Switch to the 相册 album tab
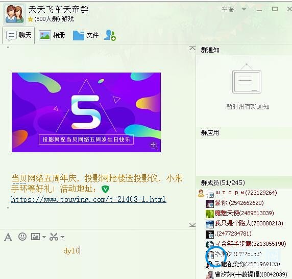 (52, 35)
